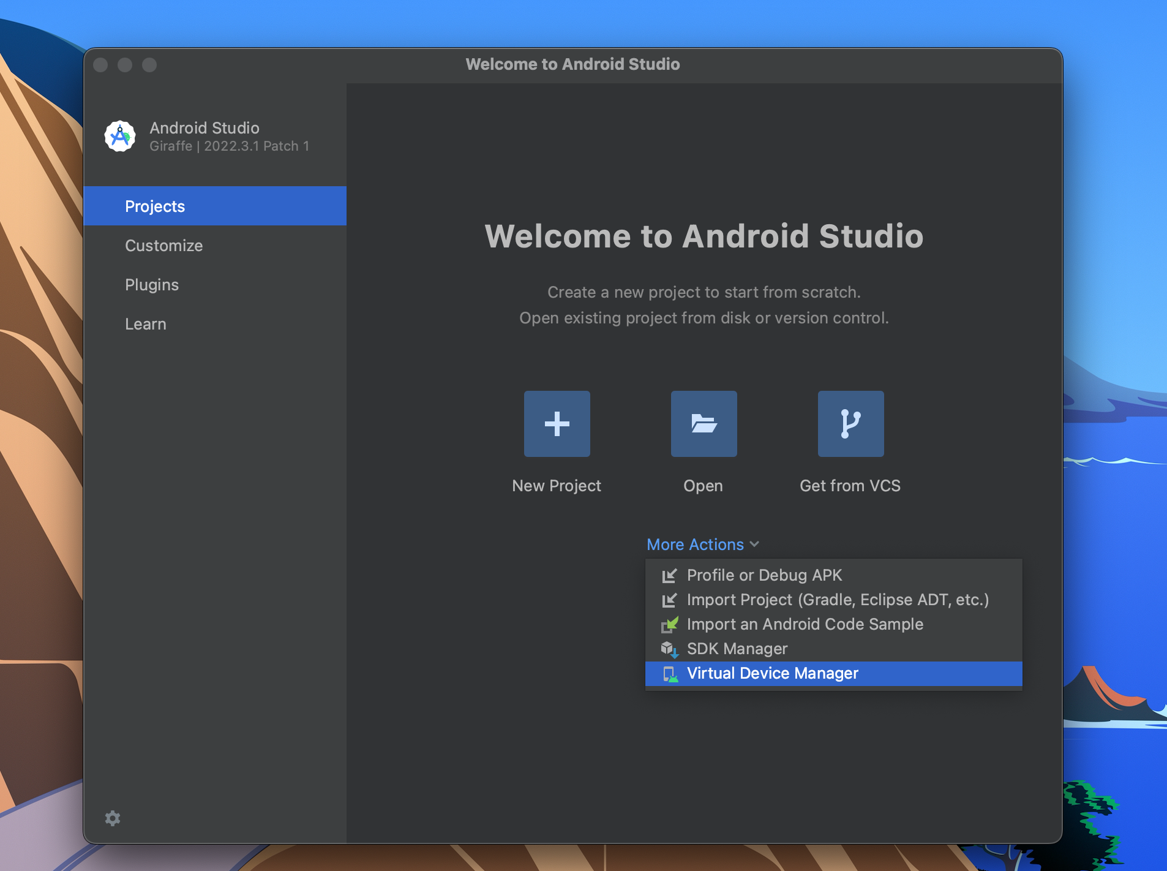Click the Android Studio logo icon

click(x=120, y=136)
